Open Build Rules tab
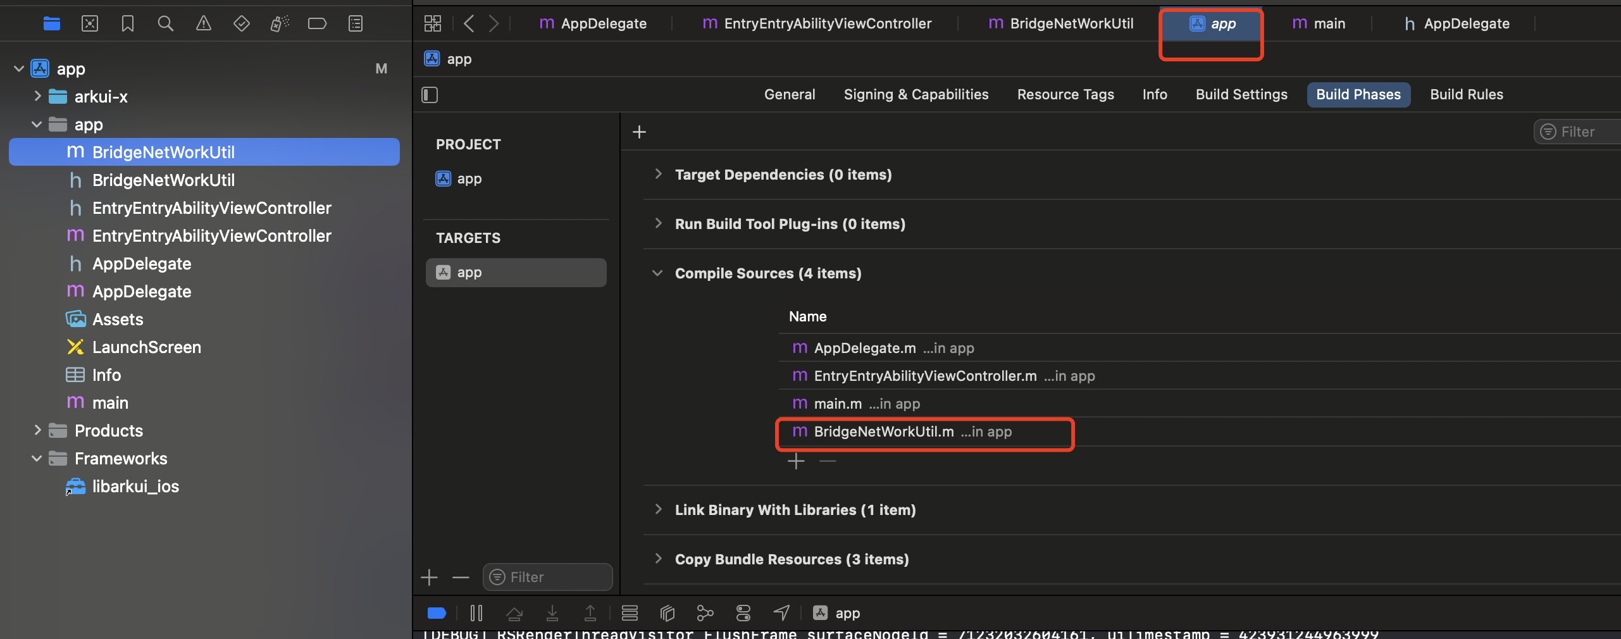The image size is (1621, 639). pos(1467,95)
